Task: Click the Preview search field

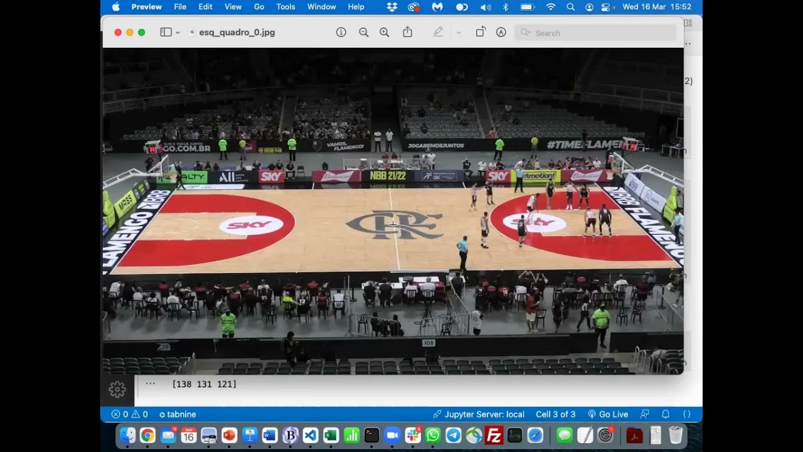Action: [x=595, y=33]
